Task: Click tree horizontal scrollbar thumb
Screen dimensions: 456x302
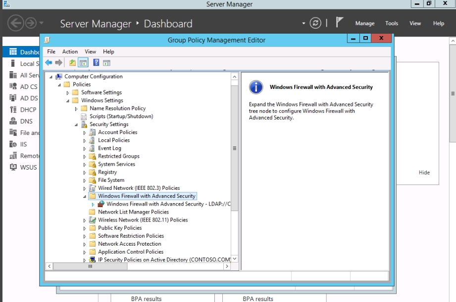Action: (x=90, y=266)
